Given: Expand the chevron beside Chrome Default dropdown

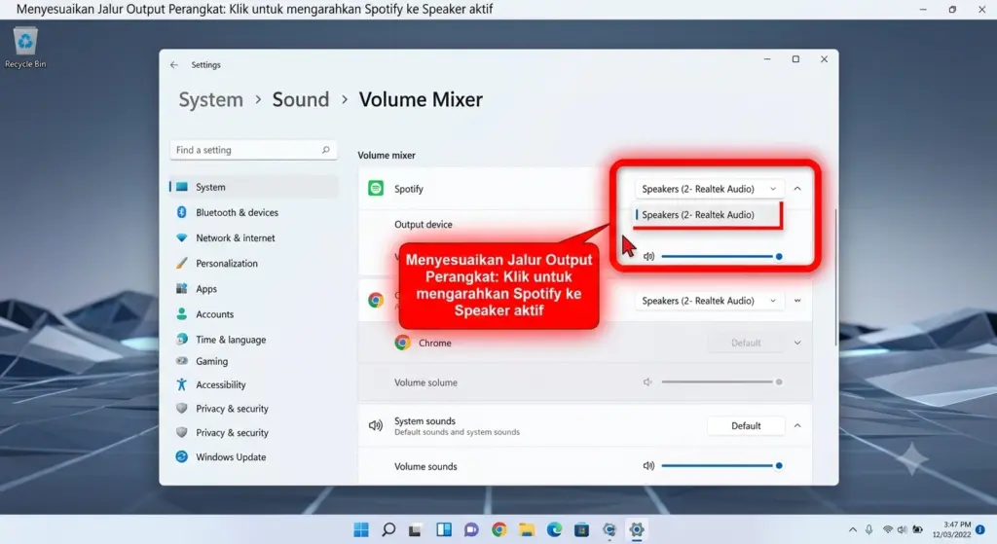Looking at the screenshot, I should (x=797, y=343).
